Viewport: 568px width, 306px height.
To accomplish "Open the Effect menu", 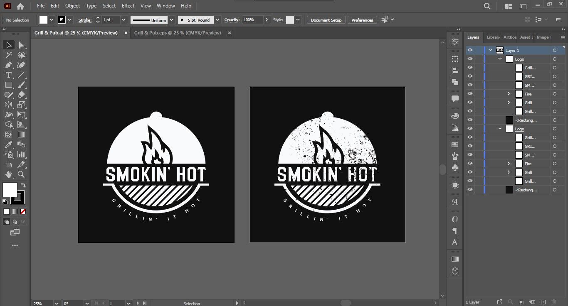I will click(128, 6).
